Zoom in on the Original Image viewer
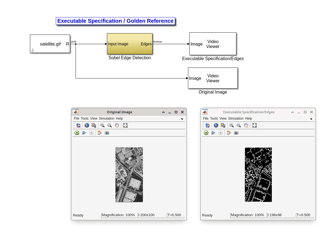Screen dimensions: 332x237 coord(103,125)
